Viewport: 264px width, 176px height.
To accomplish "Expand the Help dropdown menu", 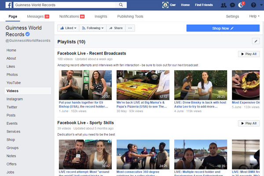I will tap(254, 16).
